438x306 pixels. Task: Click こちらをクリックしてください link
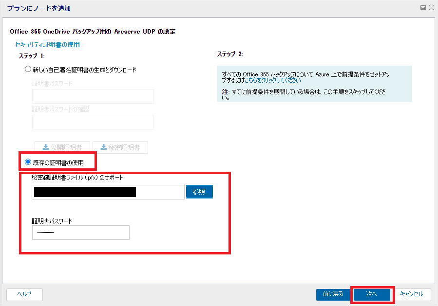[273, 80]
